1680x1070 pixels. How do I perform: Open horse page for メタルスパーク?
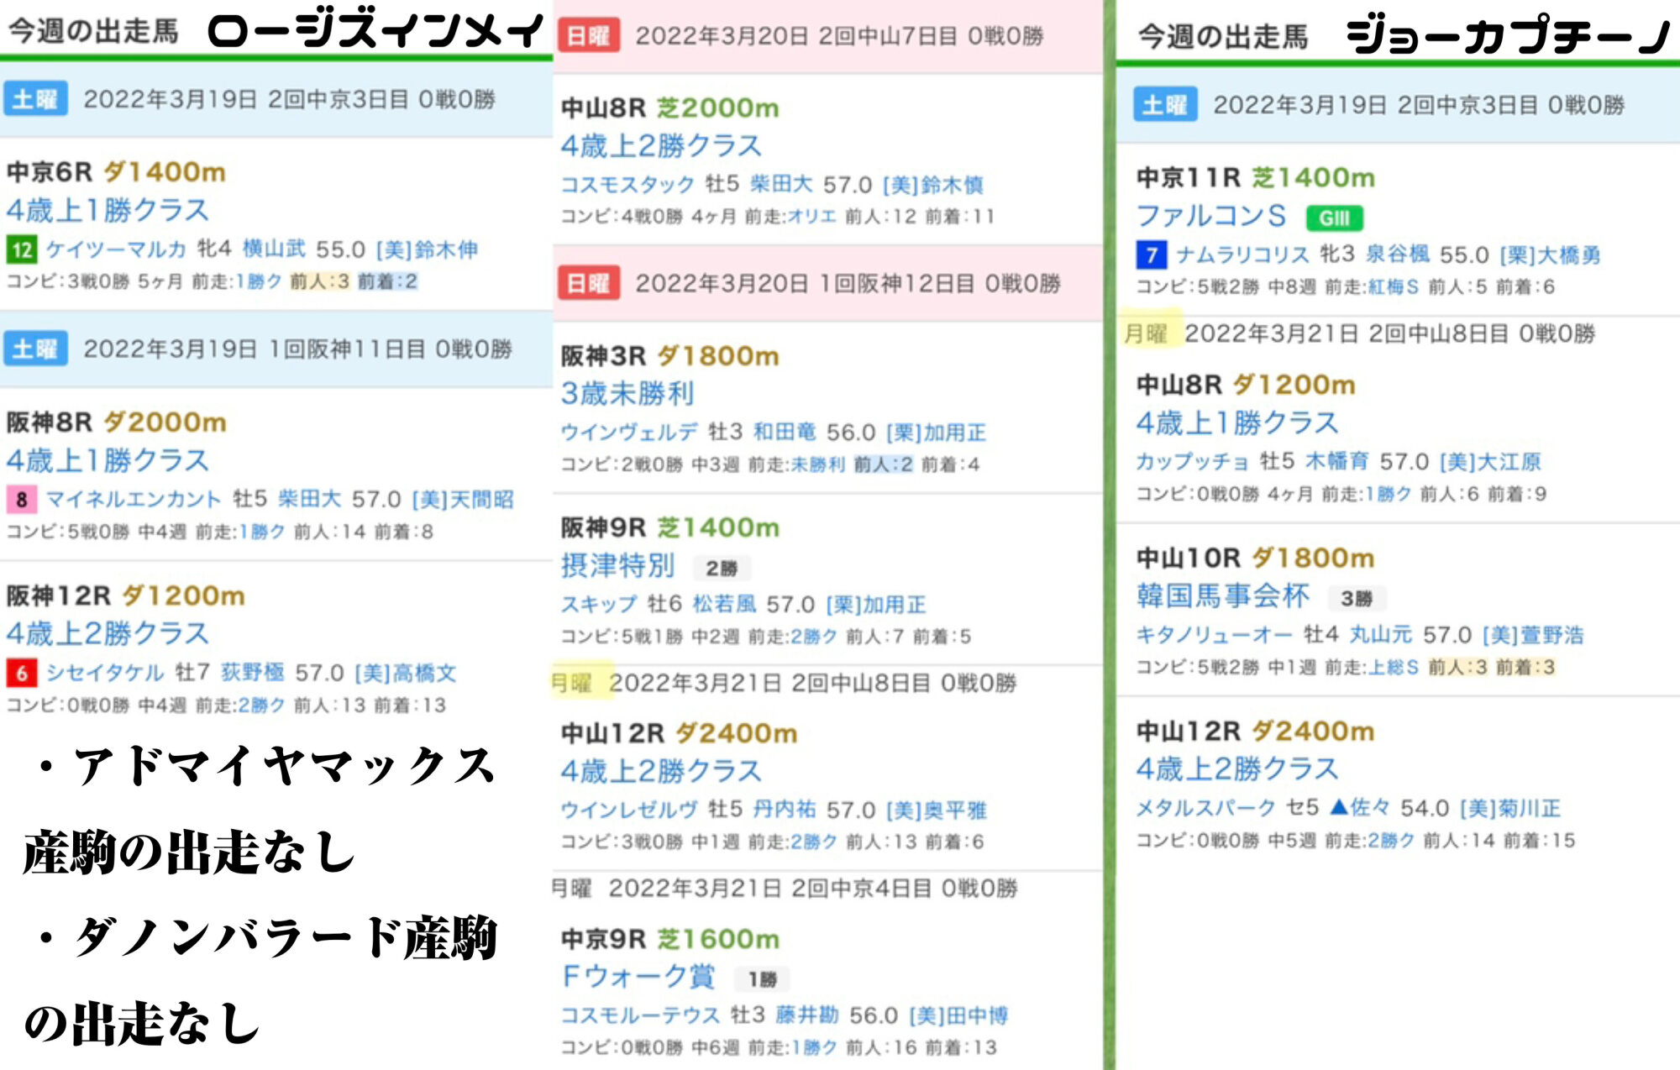click(1205, 808)
